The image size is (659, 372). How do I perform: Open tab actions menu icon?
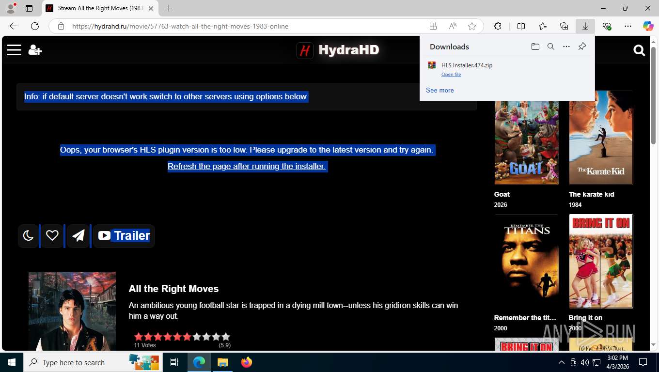29,8
